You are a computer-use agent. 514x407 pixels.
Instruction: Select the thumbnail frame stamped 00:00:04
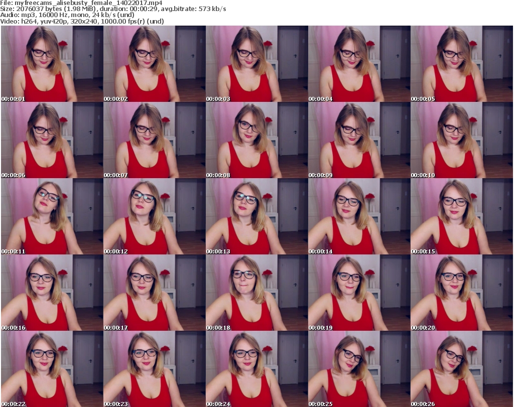coord(359,64)
